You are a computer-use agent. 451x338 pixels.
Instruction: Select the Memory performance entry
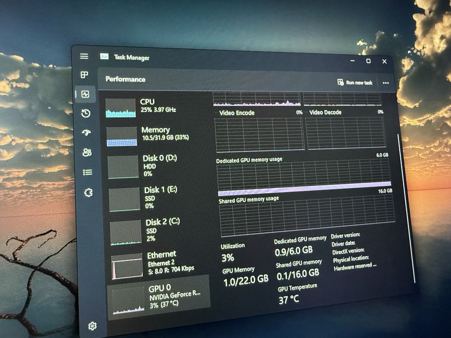point(158,136)
